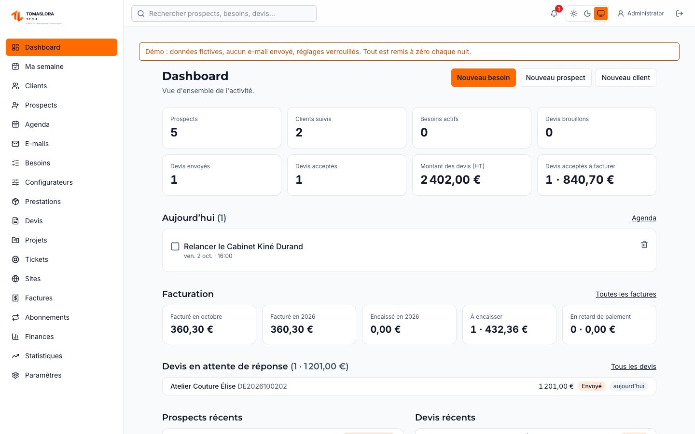Viewport: 695px width, 434px height.
Task: Click the Envoyé status badge
Action: [x=592, y=386]
